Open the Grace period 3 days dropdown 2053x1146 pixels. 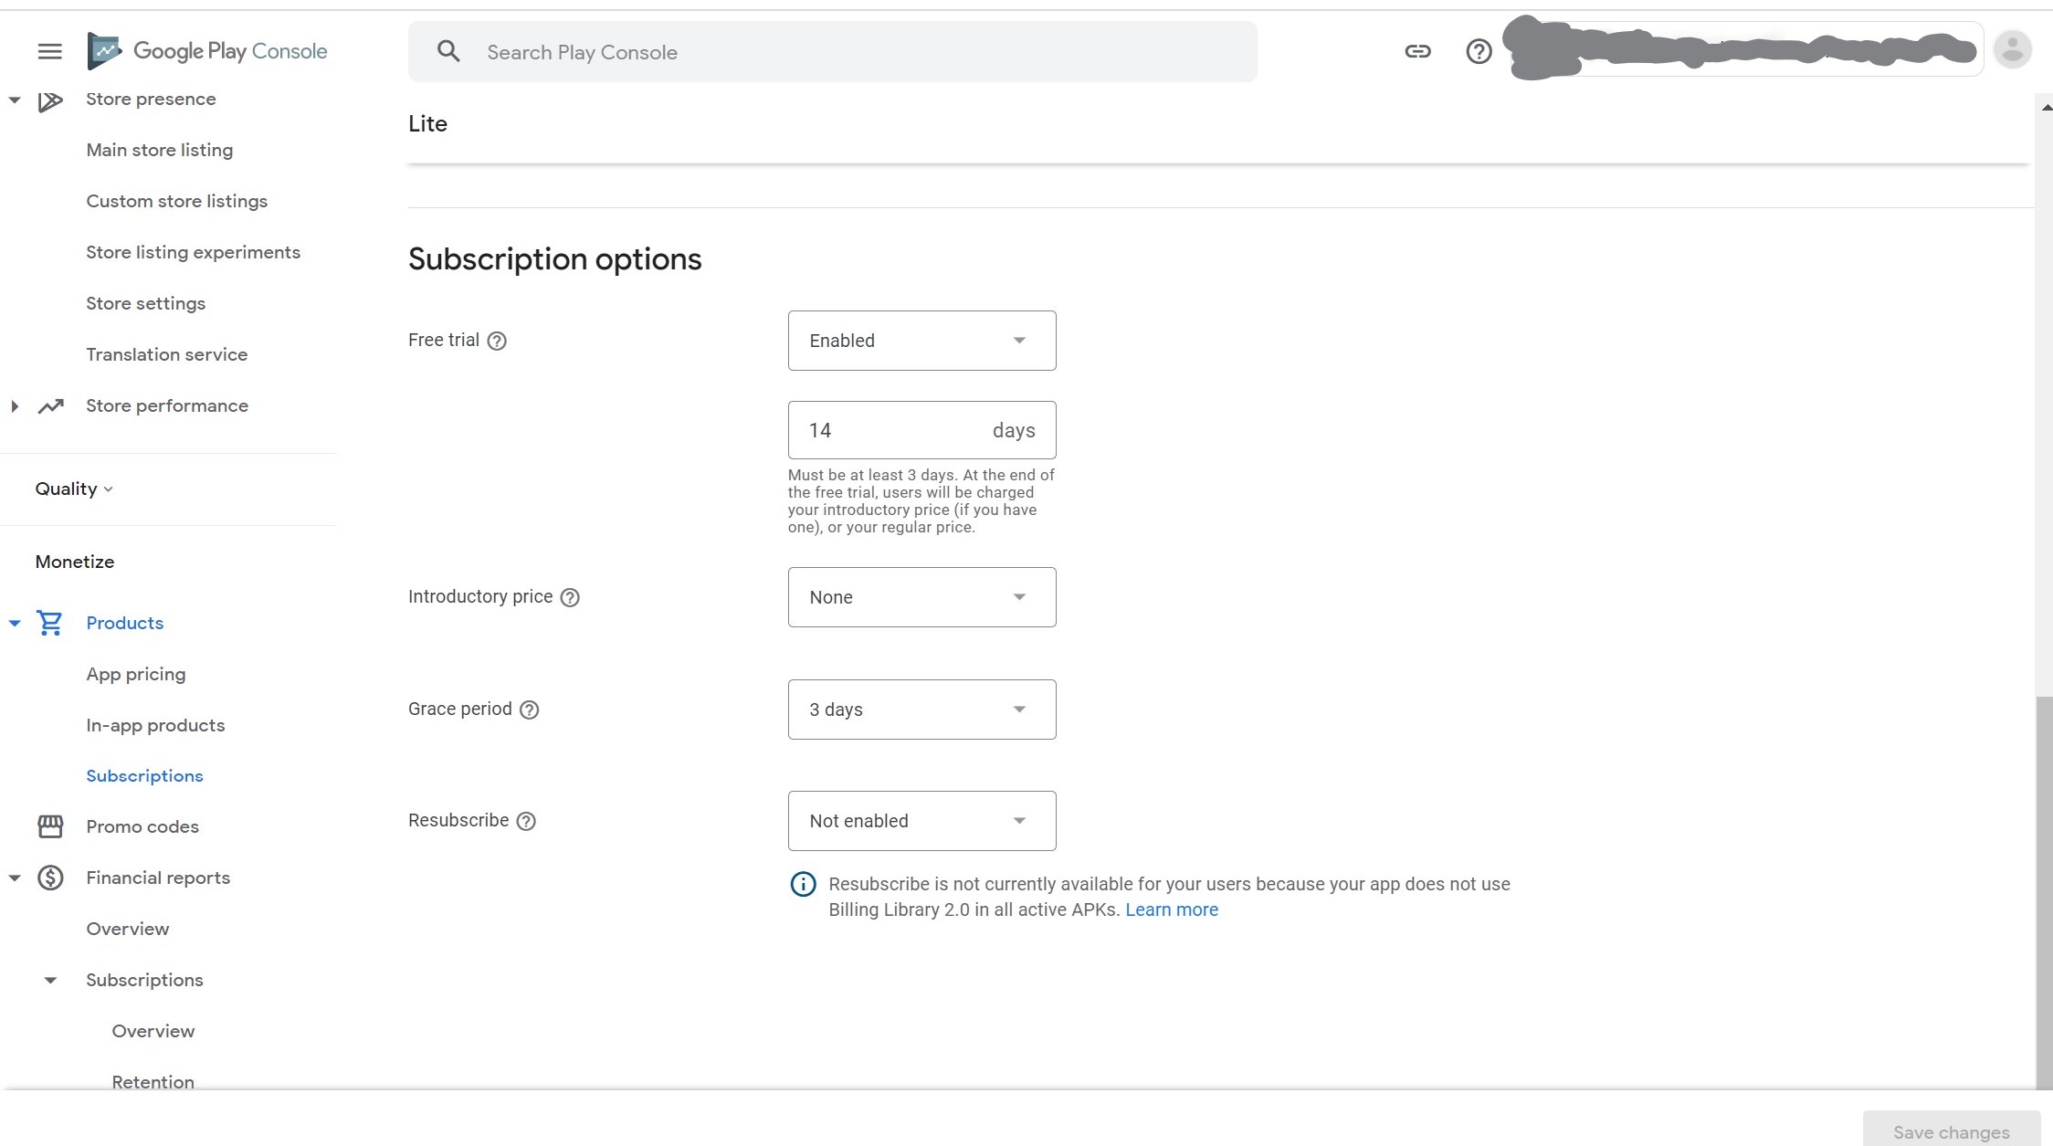click(x=921, y=709)
